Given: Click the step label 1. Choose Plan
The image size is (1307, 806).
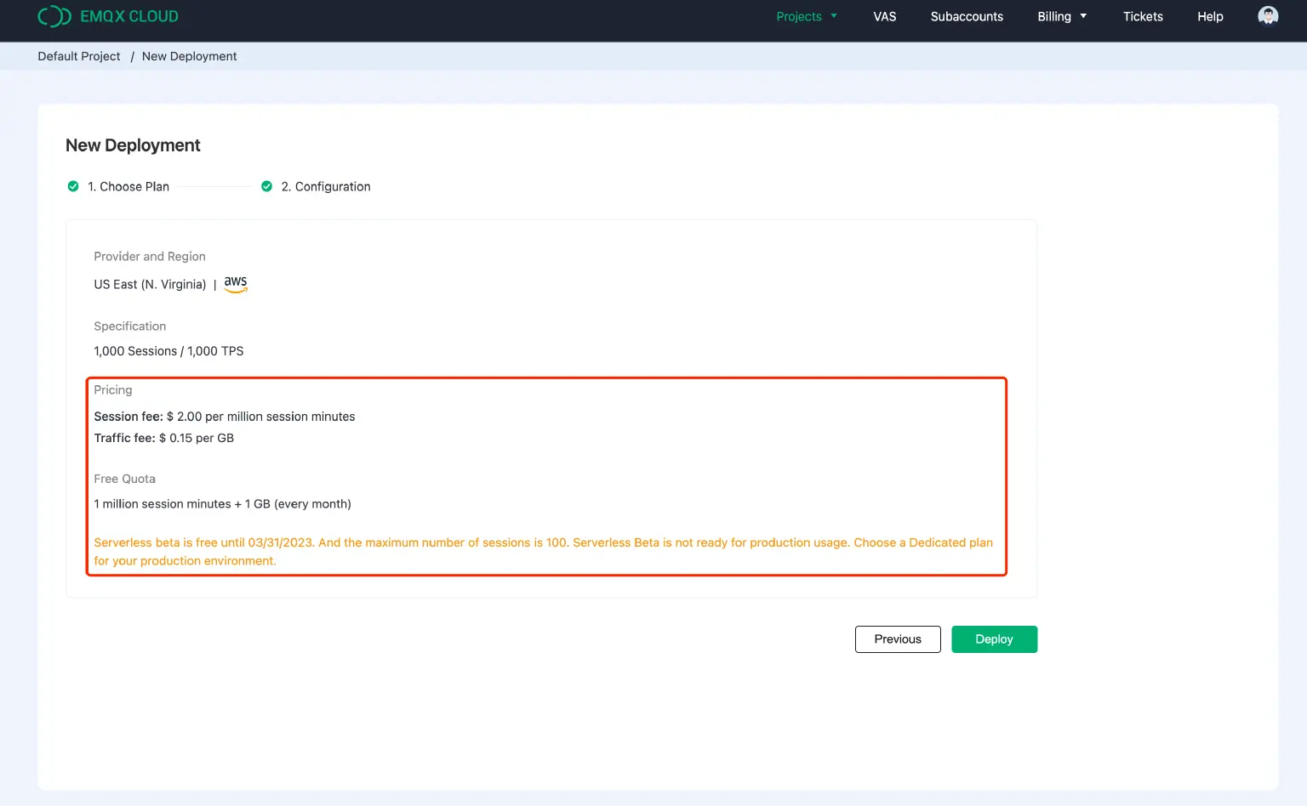Looking at the screenshot, I should [x=128, y=186].
